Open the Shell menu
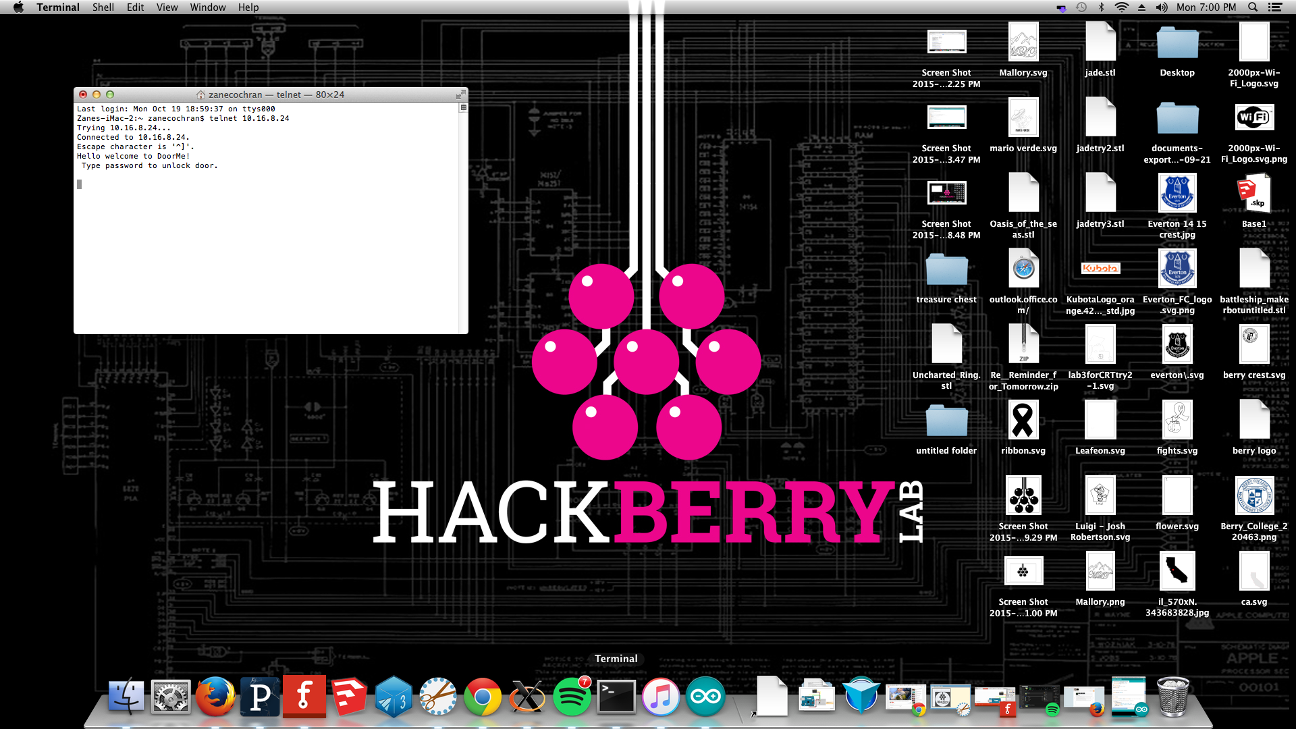This screenshot has width=1296, height=729. [x=103, y=7]
